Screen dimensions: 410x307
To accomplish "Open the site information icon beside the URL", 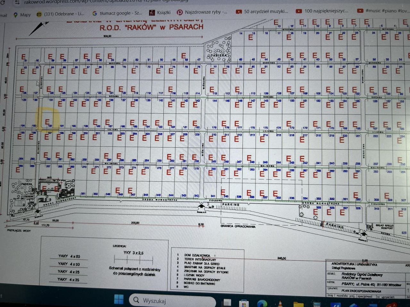I will point(17,2).
